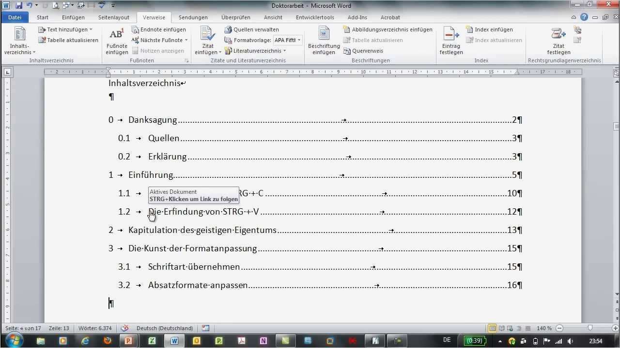Open PowerPoint from the taskbar

point(128,341)
